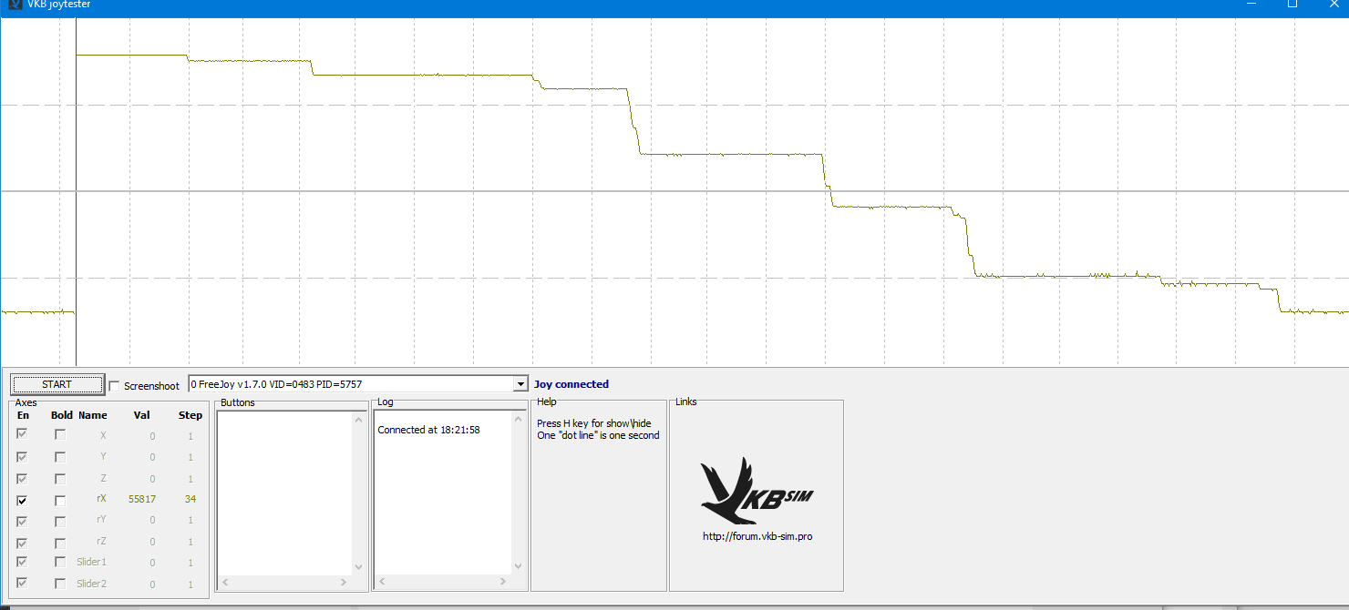Maximize the VKB joytester window
This screenshot has height=610, width=1349.
click(1292, 5)
